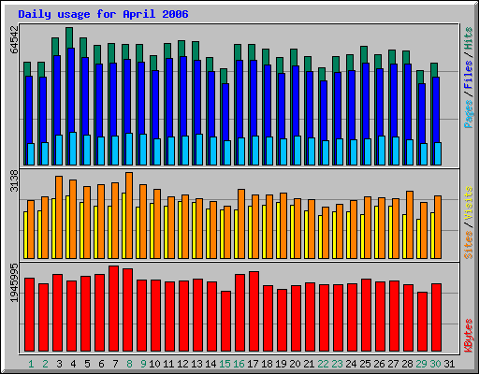This screenshot has width=479, height=374.
Task: Select day 29 on the x-axis
Action: pyautogui.click(x=421, y=364)
